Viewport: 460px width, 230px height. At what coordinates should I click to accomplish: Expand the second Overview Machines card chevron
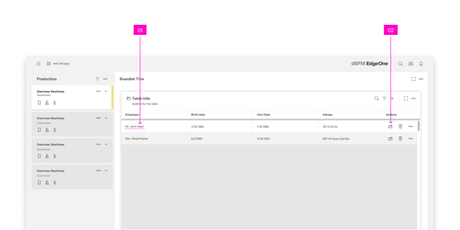coord(106,118)
